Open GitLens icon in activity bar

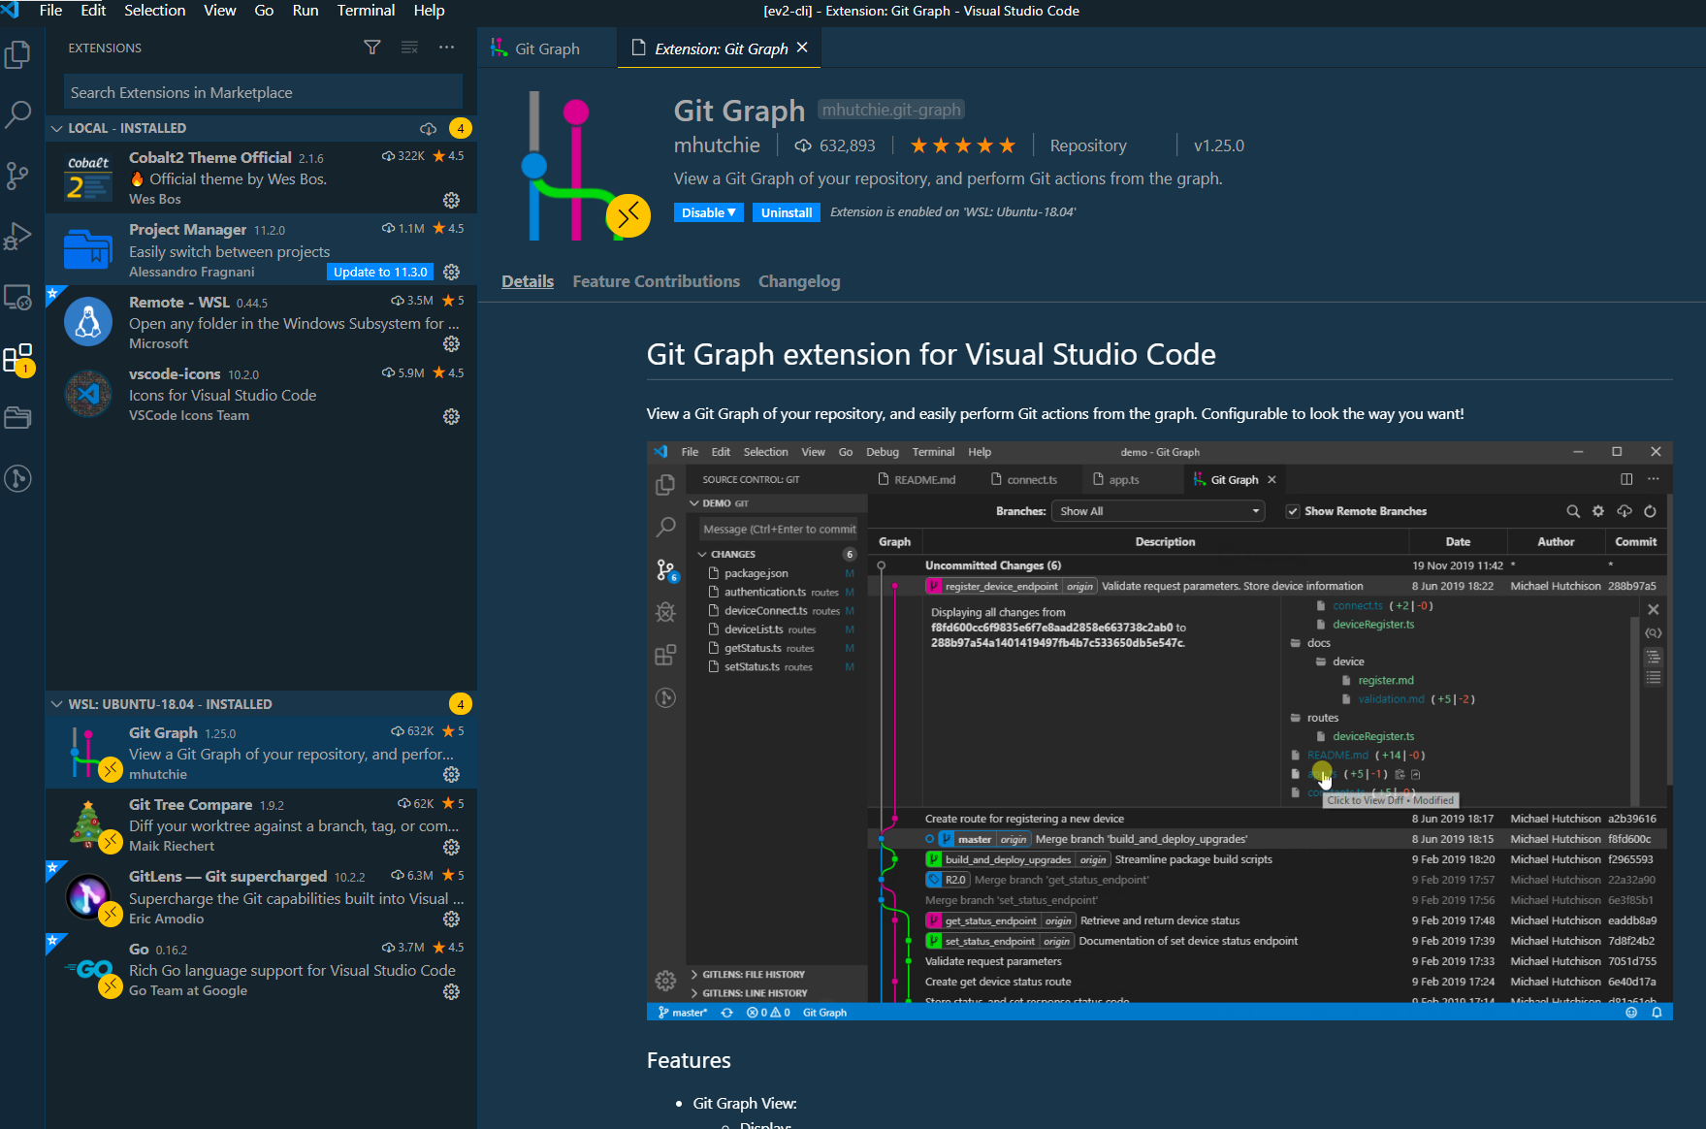point(18,478)
